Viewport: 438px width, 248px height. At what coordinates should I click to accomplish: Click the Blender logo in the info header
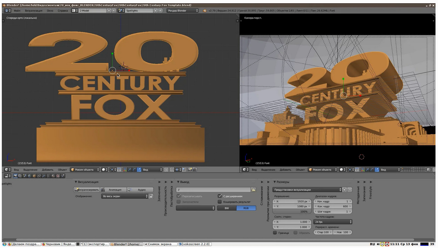[204, 11]
